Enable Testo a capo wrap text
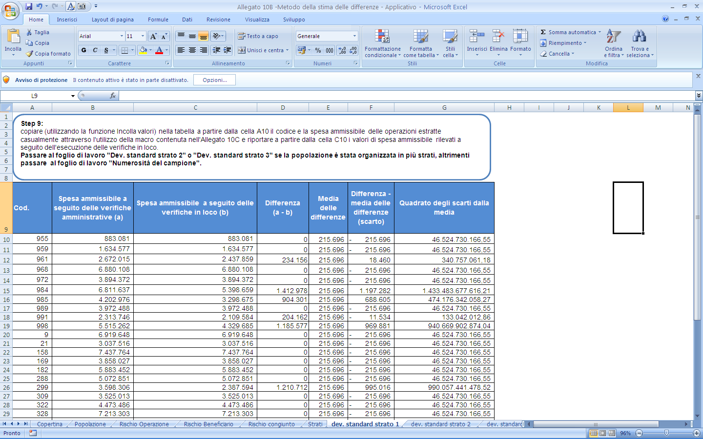703x439 pixels. (258, 36)
